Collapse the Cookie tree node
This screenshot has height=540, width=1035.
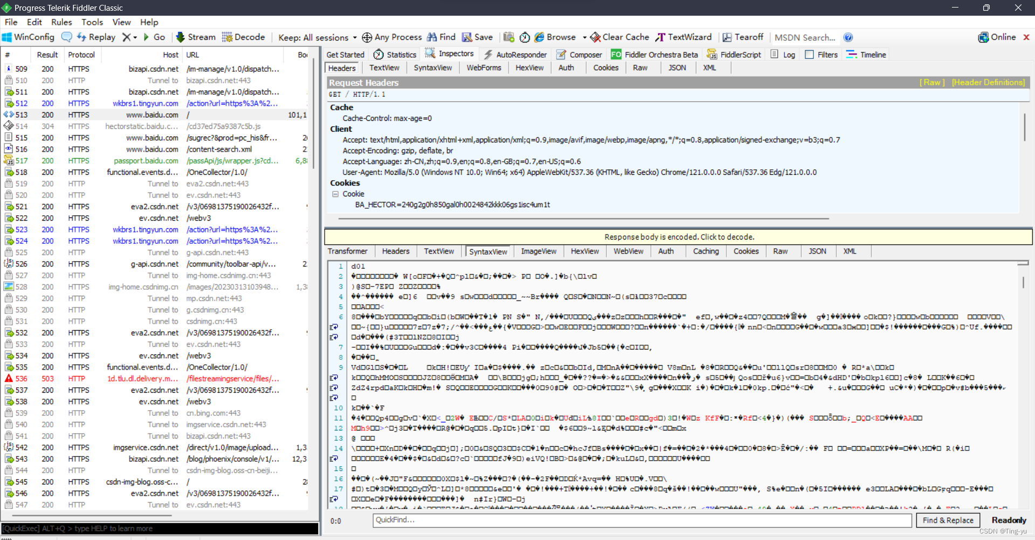click(335, 194)
